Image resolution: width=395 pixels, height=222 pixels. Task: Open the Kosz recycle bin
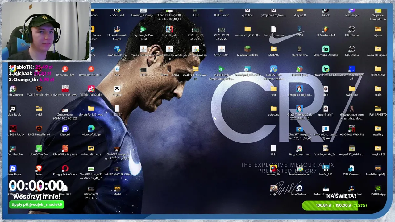click(117, 71)
